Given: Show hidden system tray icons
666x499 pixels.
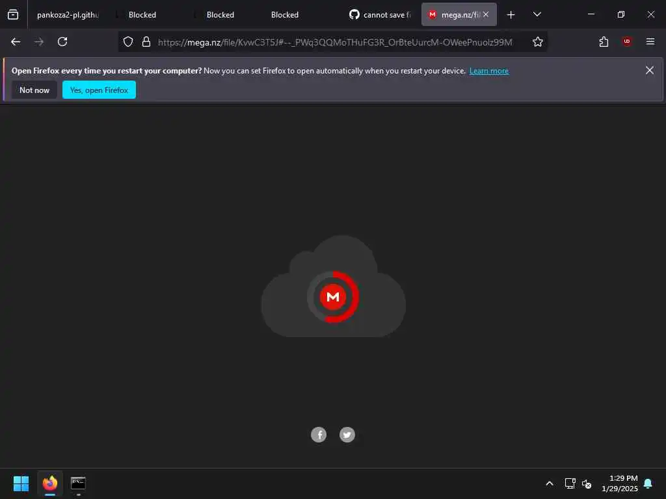Looking at the screenshot, I should click(x=549, y=483).
